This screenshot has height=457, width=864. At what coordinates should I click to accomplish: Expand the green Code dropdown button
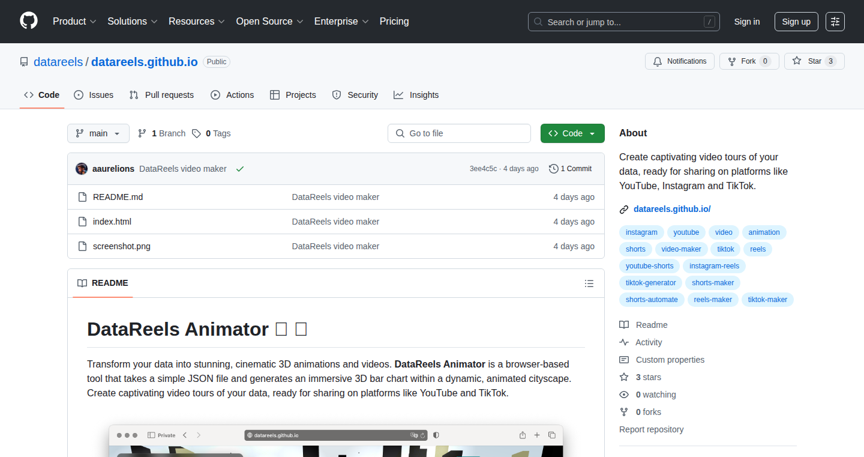click(572, 133)
